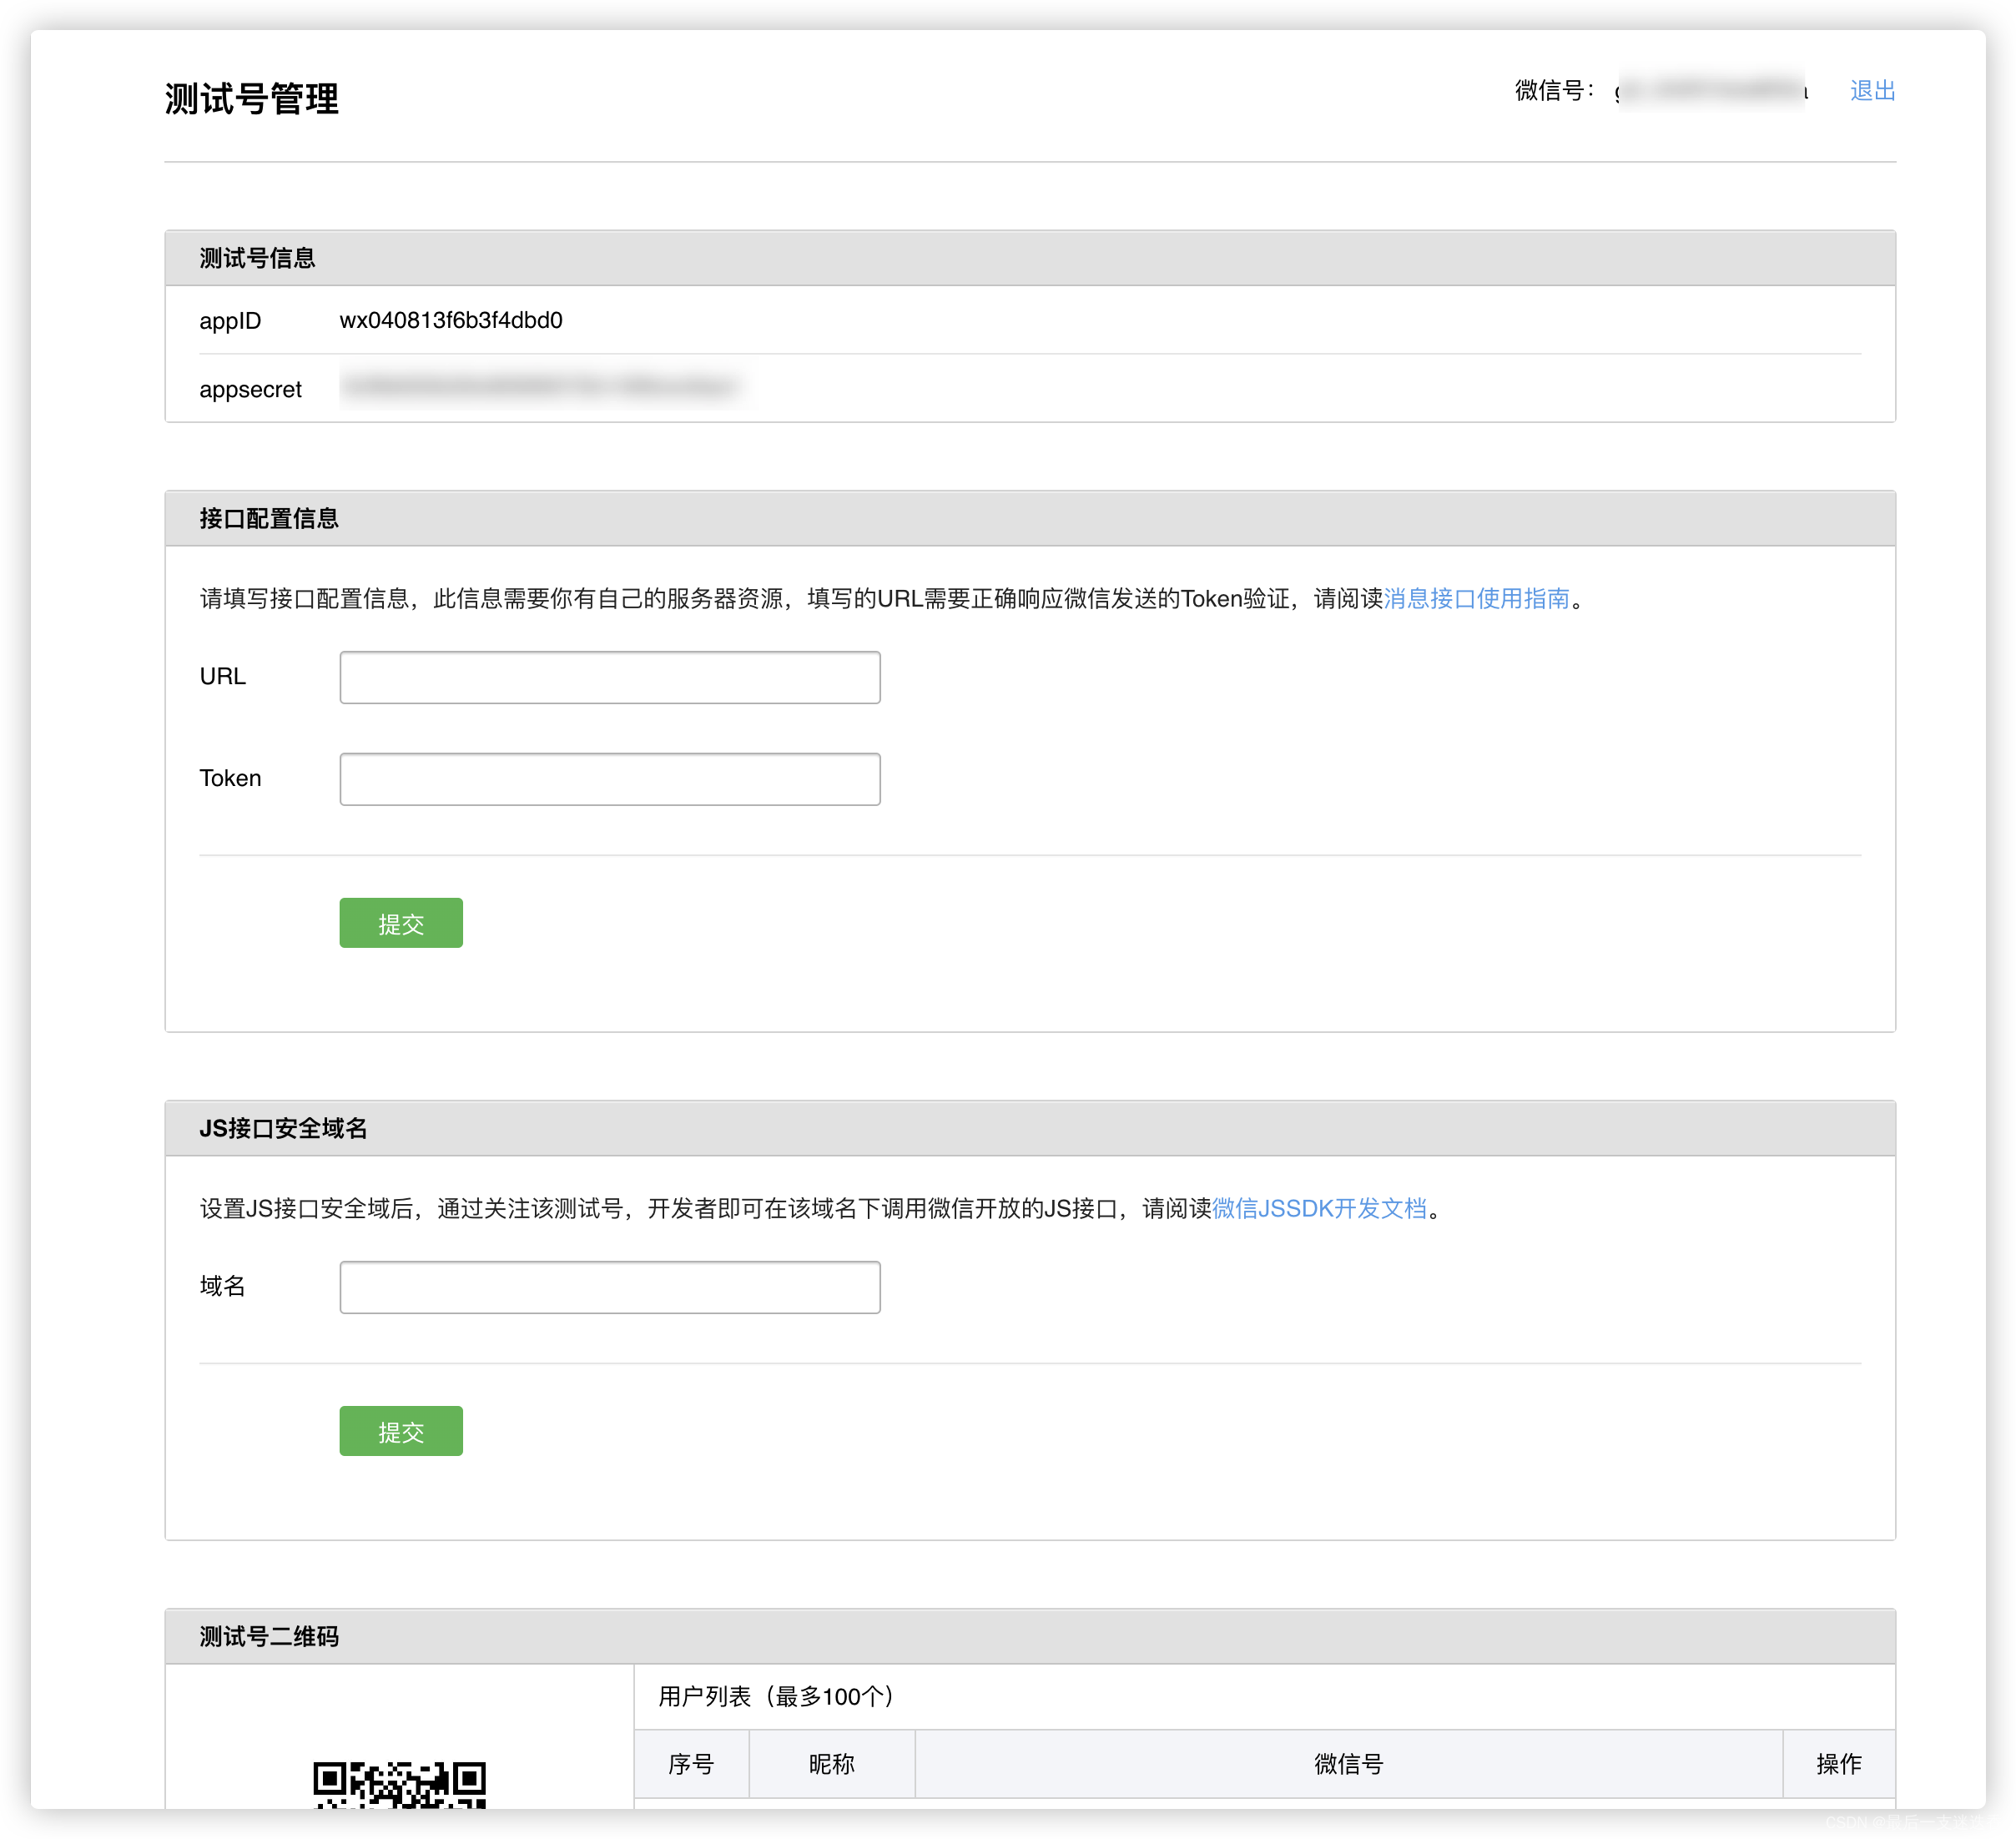
Task: Submit the JS接口安全域名 form with 提交
Action: click(x=401, y=1431)
